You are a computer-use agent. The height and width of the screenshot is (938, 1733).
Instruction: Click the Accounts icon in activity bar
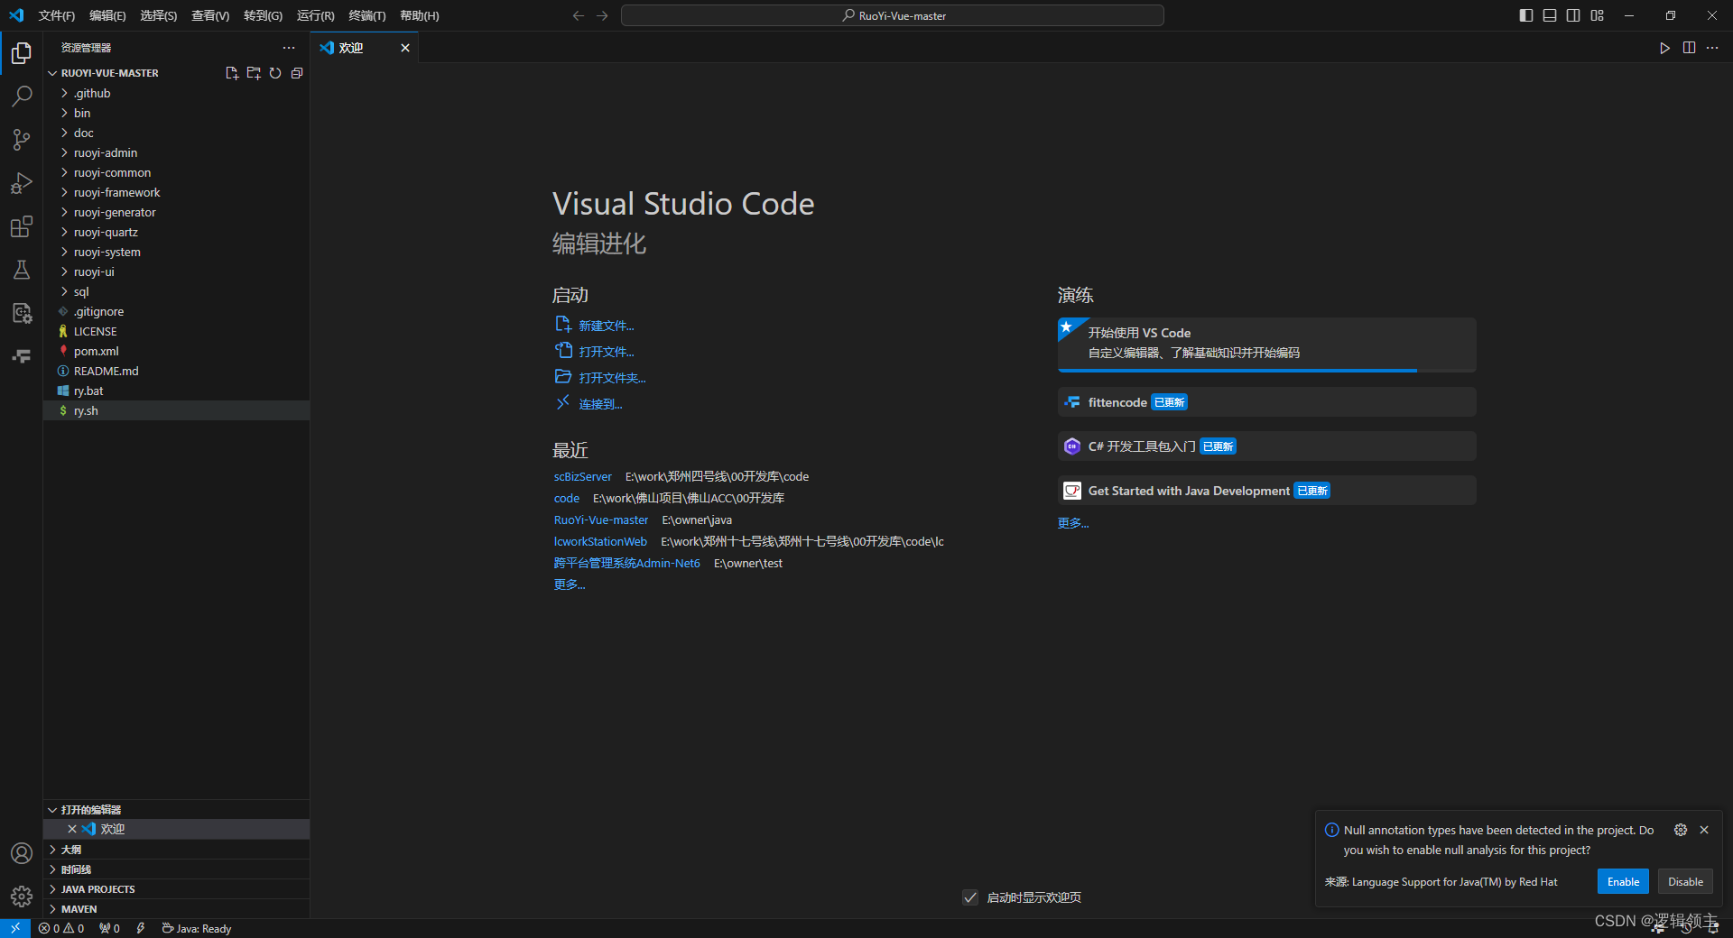pos(22,853)
